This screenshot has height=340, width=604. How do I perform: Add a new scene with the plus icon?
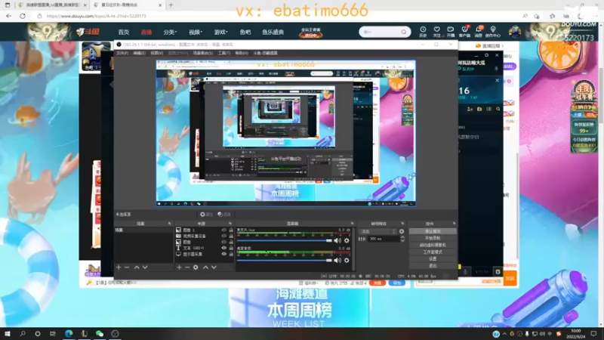pyautogui.click(x=119, y=267)
